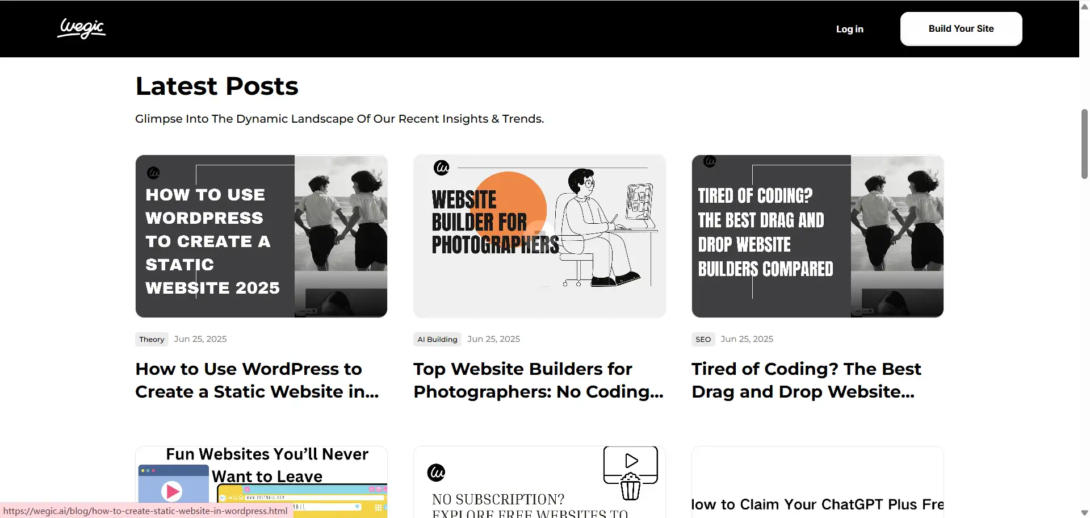1090x518 pixels.
Task: Open the Fun Websites You'll Never Want to Leave card
Action: tap(261, 482)
